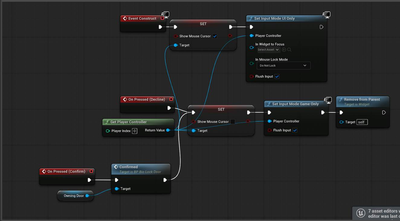The image size is (400, 221).
Task: Click the client-only monitor icon on Event Construct
Action: coord(165,15)
